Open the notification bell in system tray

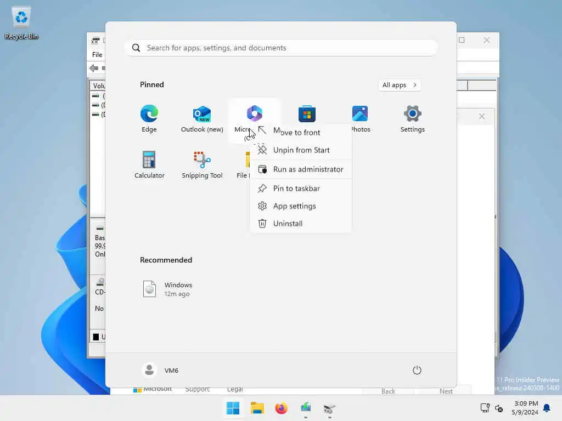point(547,408)
